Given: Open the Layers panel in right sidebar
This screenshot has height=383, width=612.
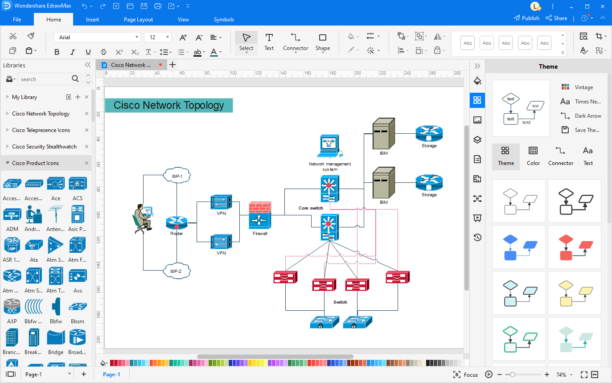Looking at the screenshot, I should (477, 140).
